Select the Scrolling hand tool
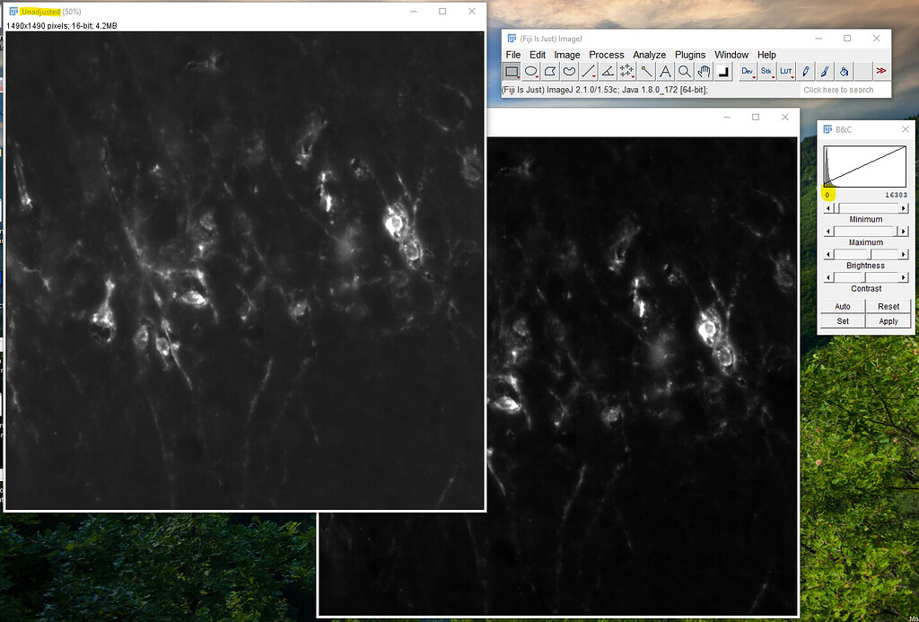 [705, 71]
